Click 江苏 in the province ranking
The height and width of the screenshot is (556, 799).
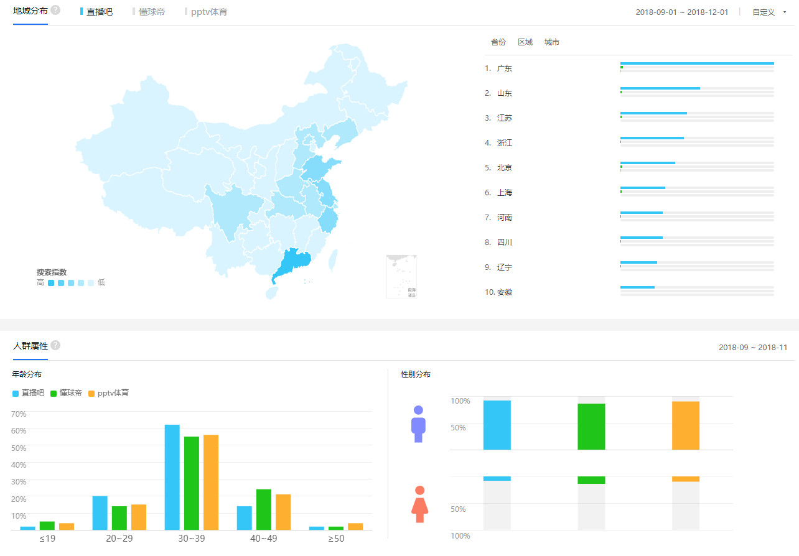[505, 118]
